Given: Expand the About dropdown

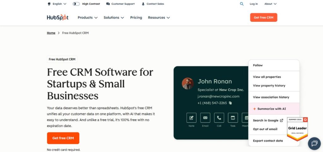Looking at the screenshot, I should coord(270,4).
